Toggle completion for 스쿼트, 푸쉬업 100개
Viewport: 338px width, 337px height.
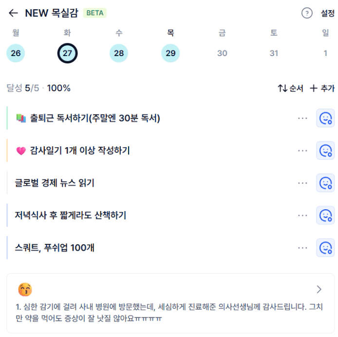325,248
